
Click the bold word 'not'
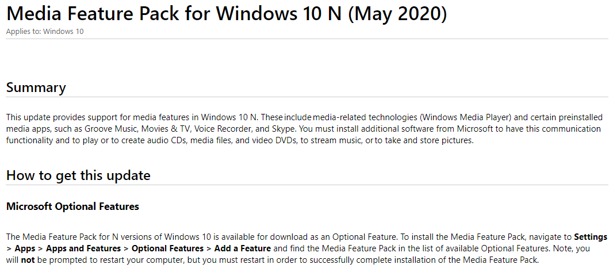[x=28, y=260]
